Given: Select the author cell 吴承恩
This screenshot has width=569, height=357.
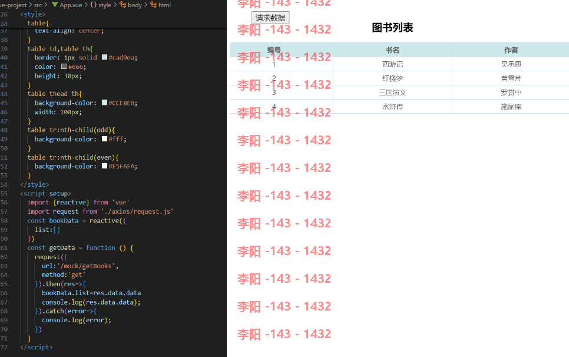Looking at the screenshot, I should (x=511, y=64).
